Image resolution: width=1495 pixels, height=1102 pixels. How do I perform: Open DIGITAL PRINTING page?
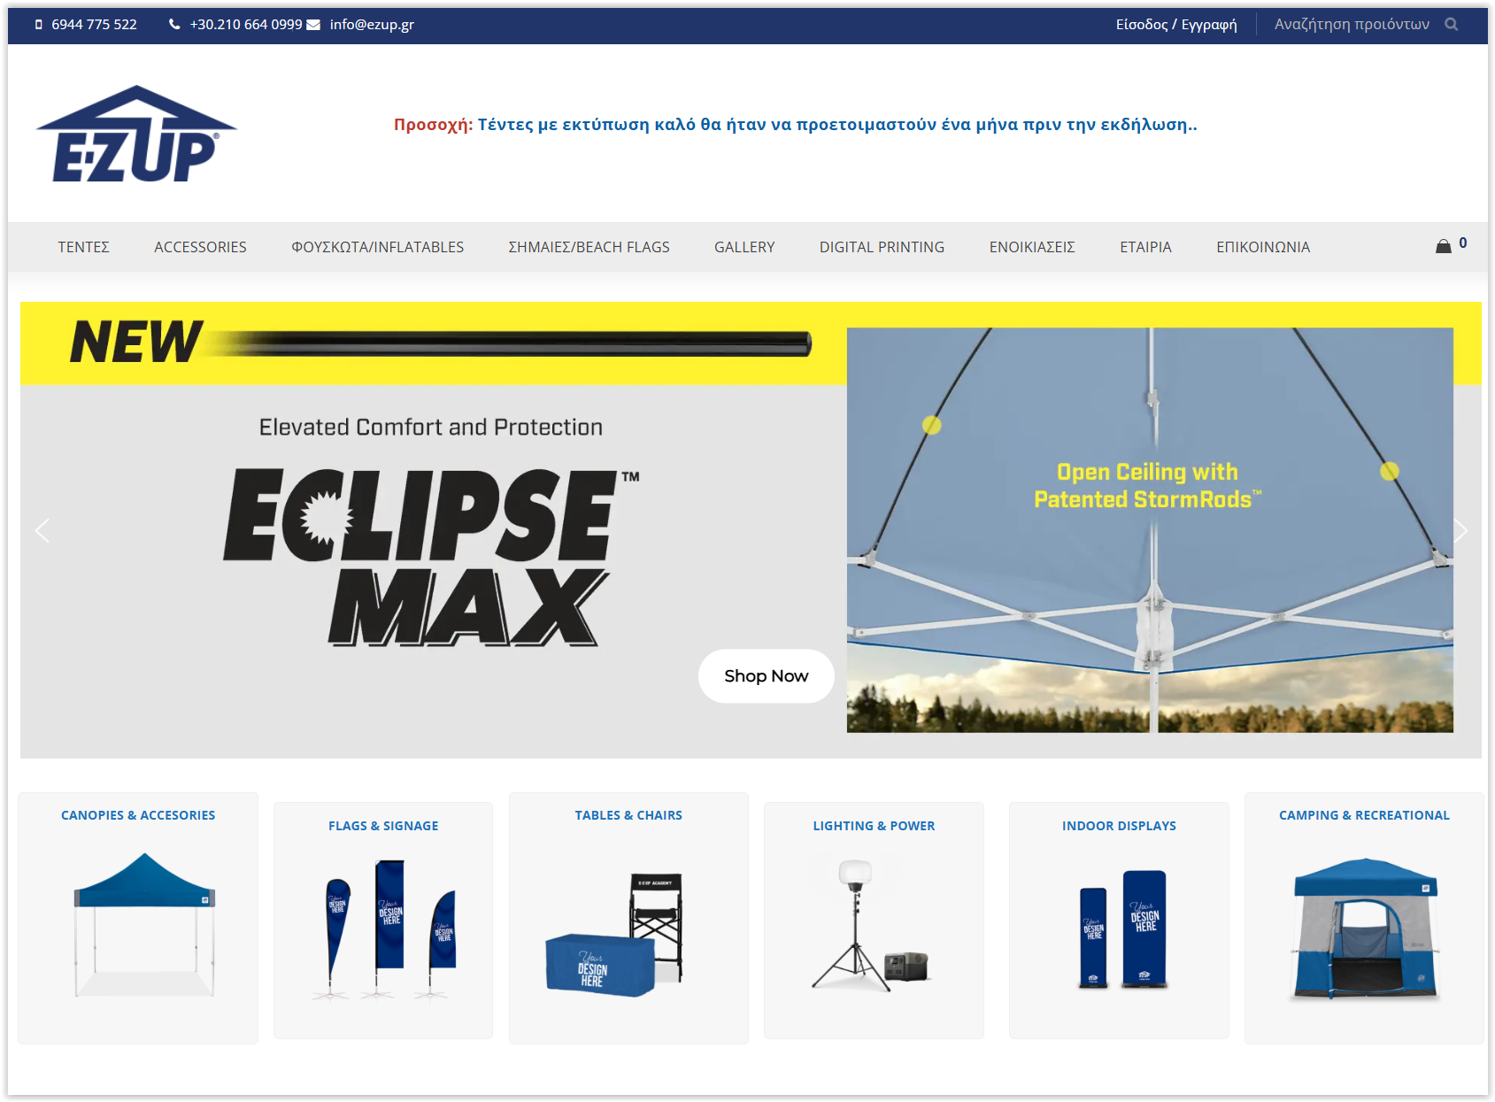(x=882, y=247)
